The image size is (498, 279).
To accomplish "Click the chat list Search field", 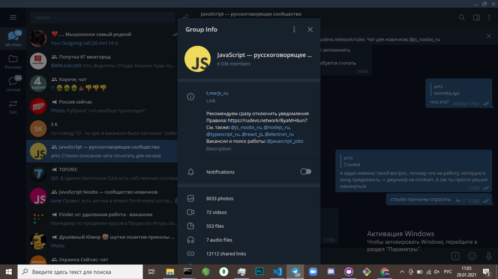I will [x=103, y=17].
